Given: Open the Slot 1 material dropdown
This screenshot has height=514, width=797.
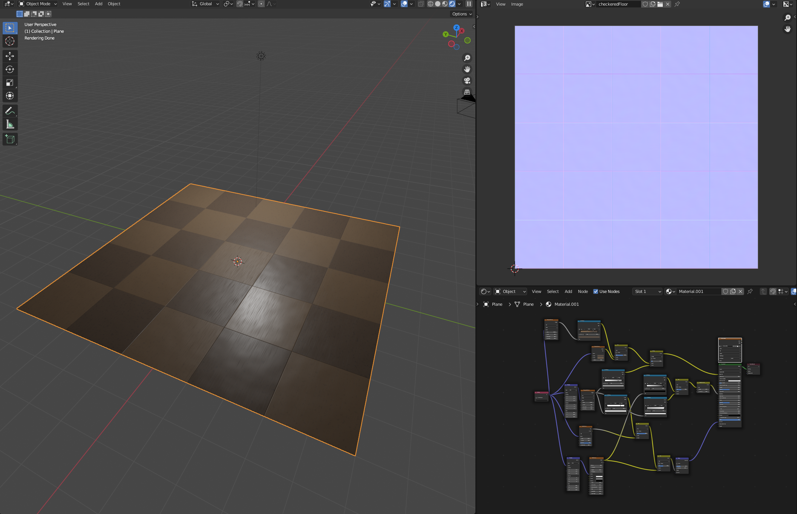Looking at the screenshot, I should point(647,291).
